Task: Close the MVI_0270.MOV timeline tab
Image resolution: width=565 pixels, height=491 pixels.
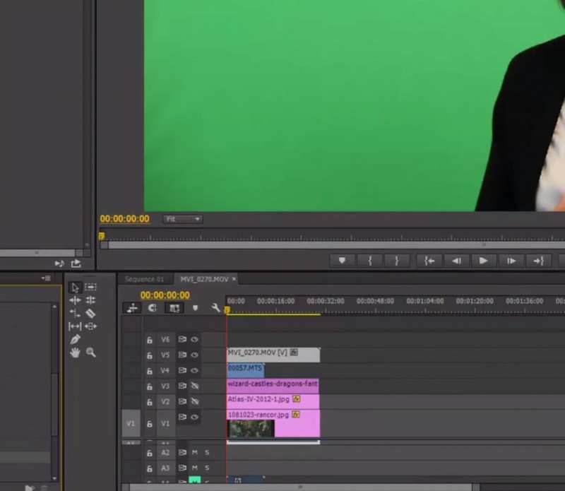Action: pyautogui.click(x=234, y=279)
